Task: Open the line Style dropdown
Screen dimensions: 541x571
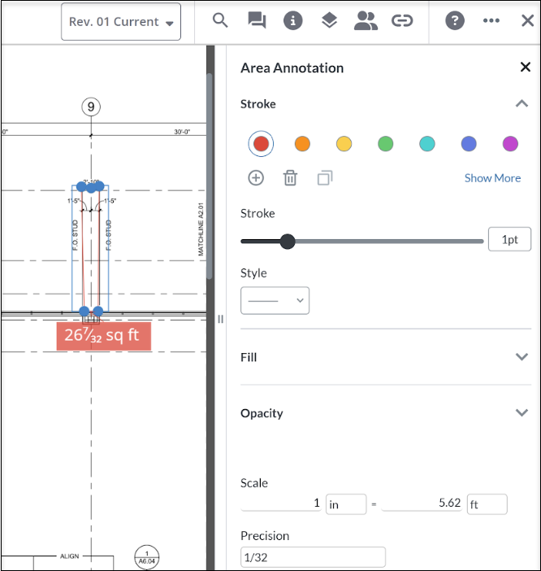Action: 275,301
